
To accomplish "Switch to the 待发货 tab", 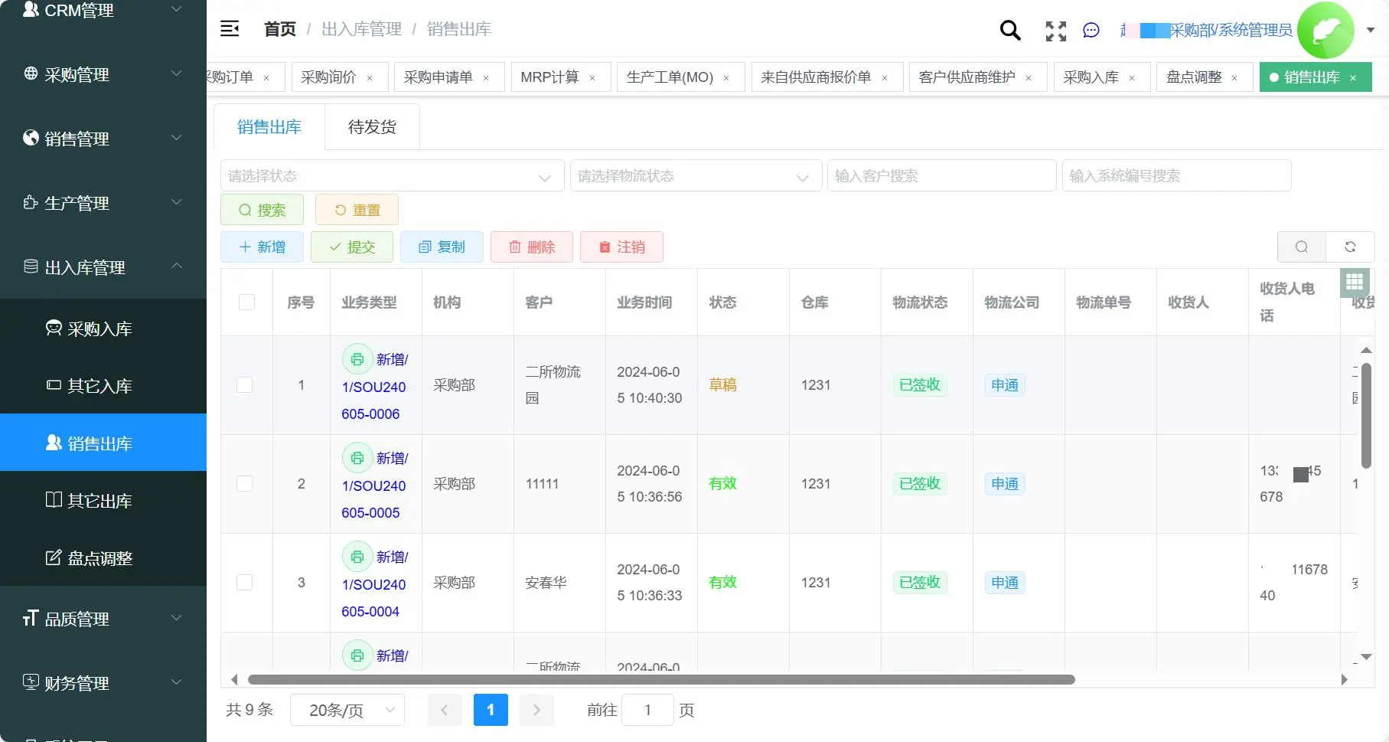I will coord(371,126).
